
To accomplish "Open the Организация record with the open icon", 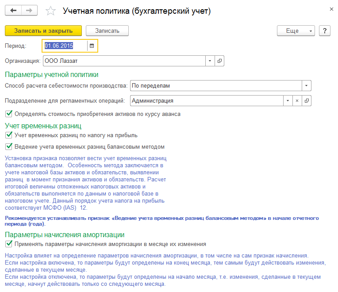I will point(219,61).
